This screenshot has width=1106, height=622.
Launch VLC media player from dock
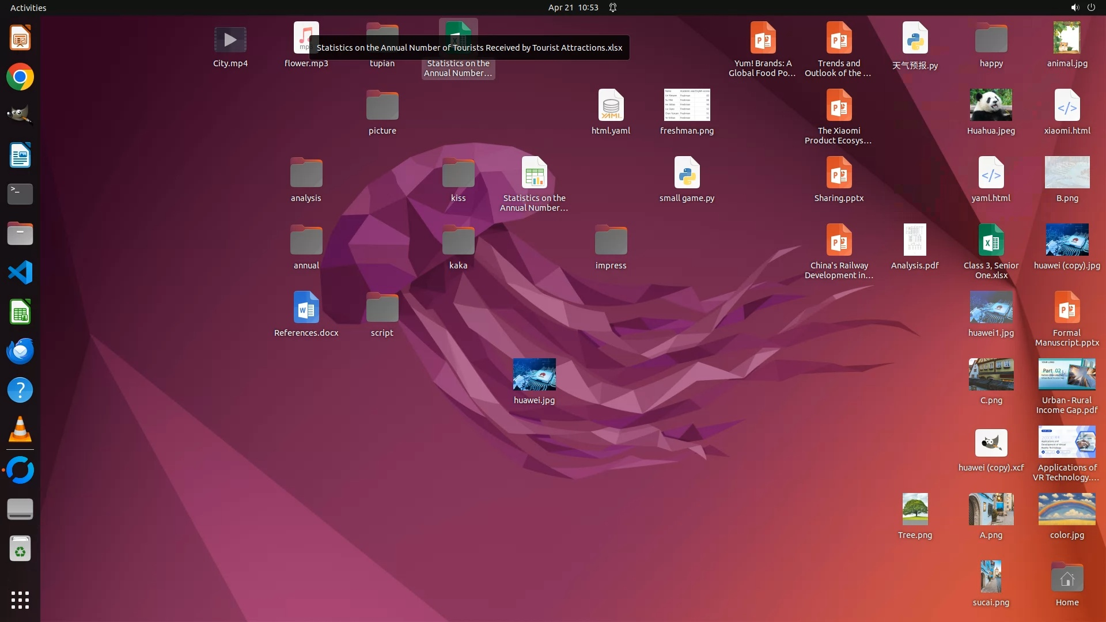20,430
